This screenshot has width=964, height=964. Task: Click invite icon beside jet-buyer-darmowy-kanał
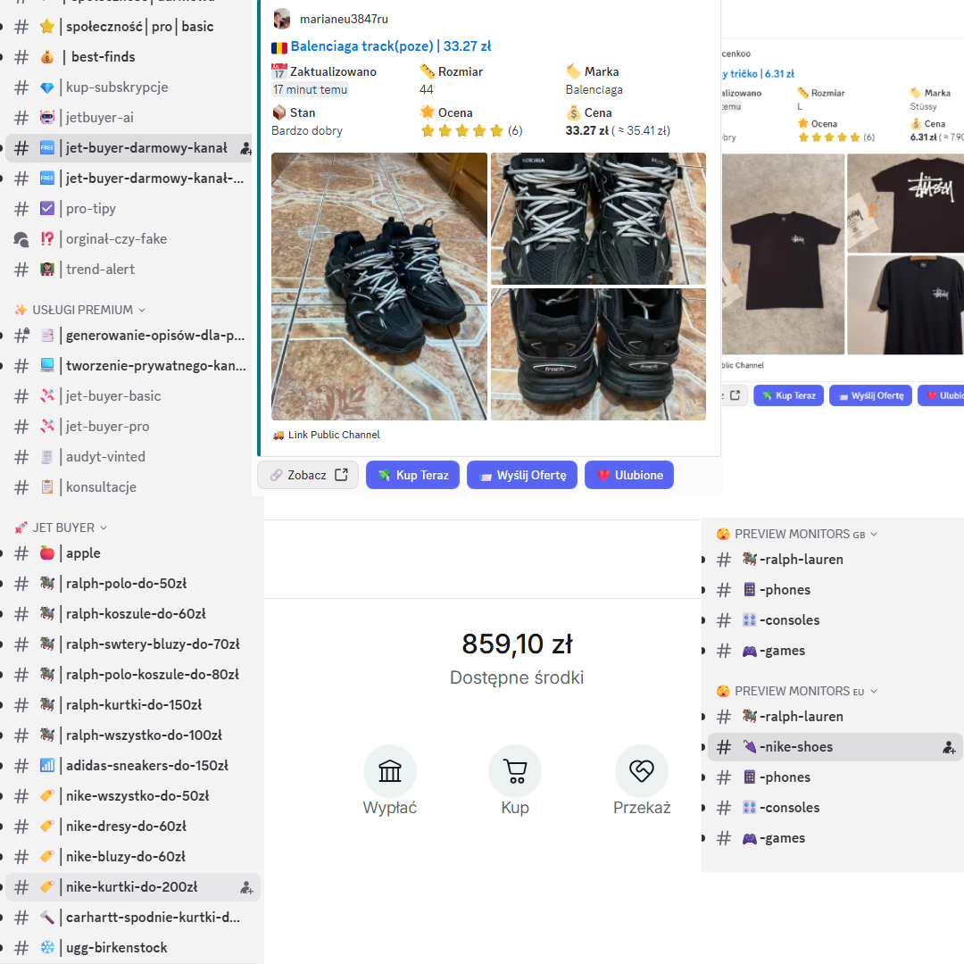(246, 148)
